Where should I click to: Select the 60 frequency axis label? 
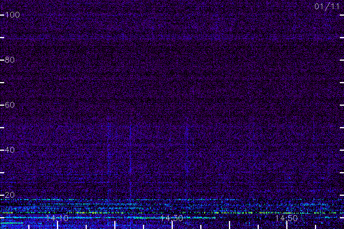pyautogui.click(x=10, y=105)
